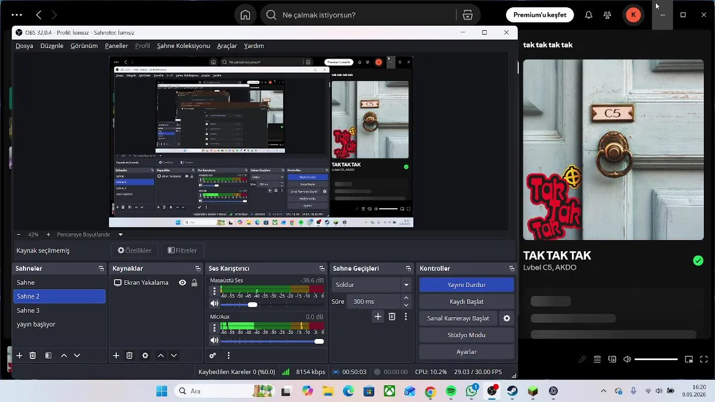Decrease Süre duration down arrow
Image resolution: width=715 pixels, height=402 pixels.
[406, 305]
